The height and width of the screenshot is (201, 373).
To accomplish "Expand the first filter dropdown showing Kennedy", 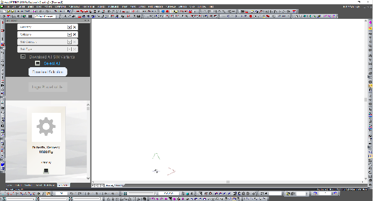I will [x=69, y=27].
